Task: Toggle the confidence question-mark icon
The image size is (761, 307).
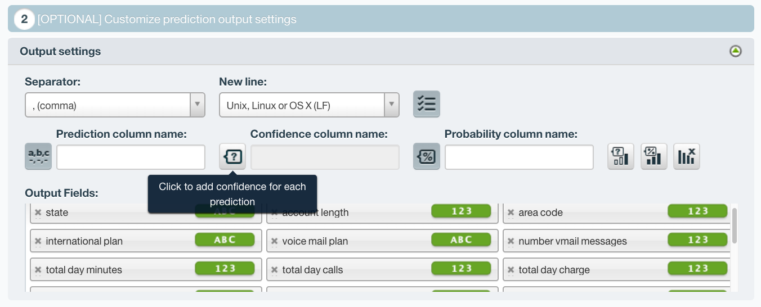Action: [x=232, y=156]
